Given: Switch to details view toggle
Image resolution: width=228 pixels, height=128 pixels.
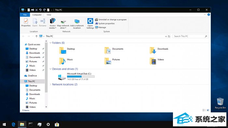Looking at the screenshot, I should point(204,110).
